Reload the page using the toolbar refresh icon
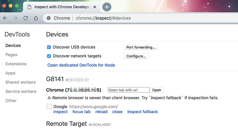The width and height of the screenshot is (238, 135). point(25,18)
